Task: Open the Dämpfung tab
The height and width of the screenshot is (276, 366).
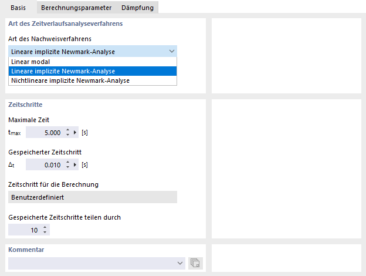Action: click(x=137, y=8)
